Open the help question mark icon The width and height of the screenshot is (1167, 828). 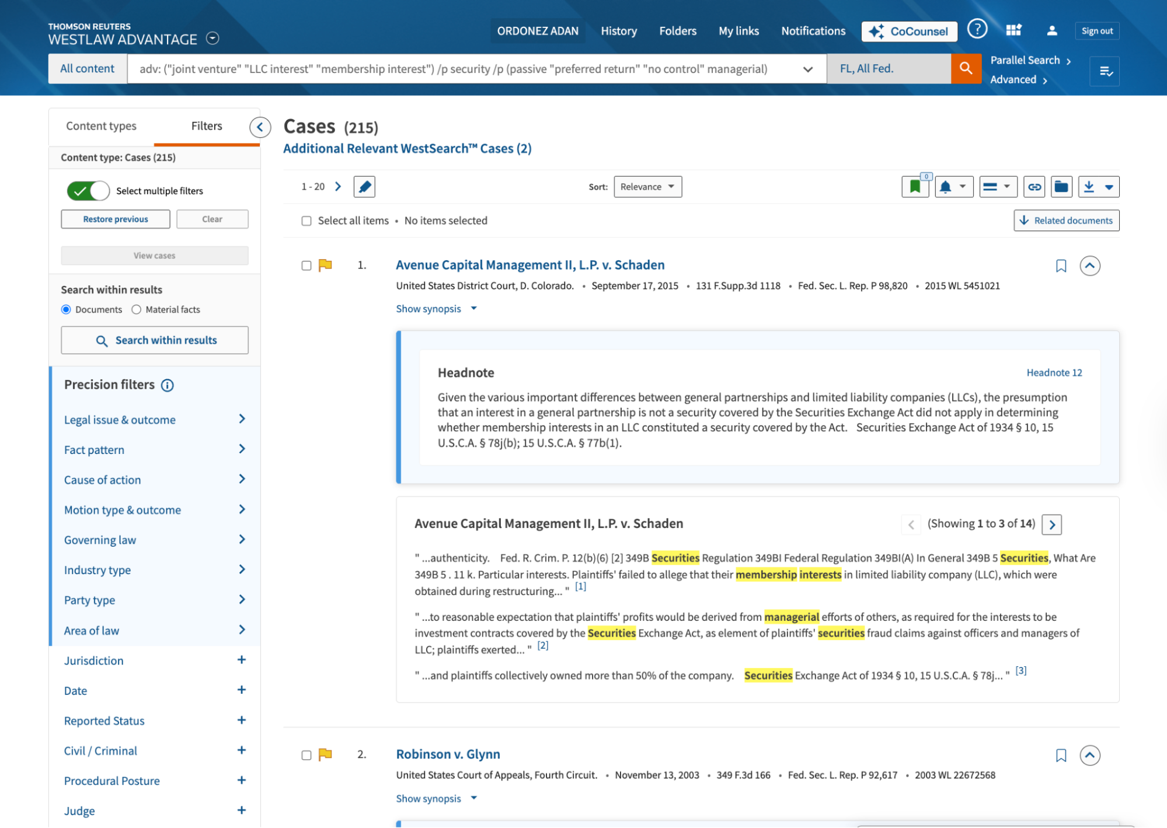(977, 29)
